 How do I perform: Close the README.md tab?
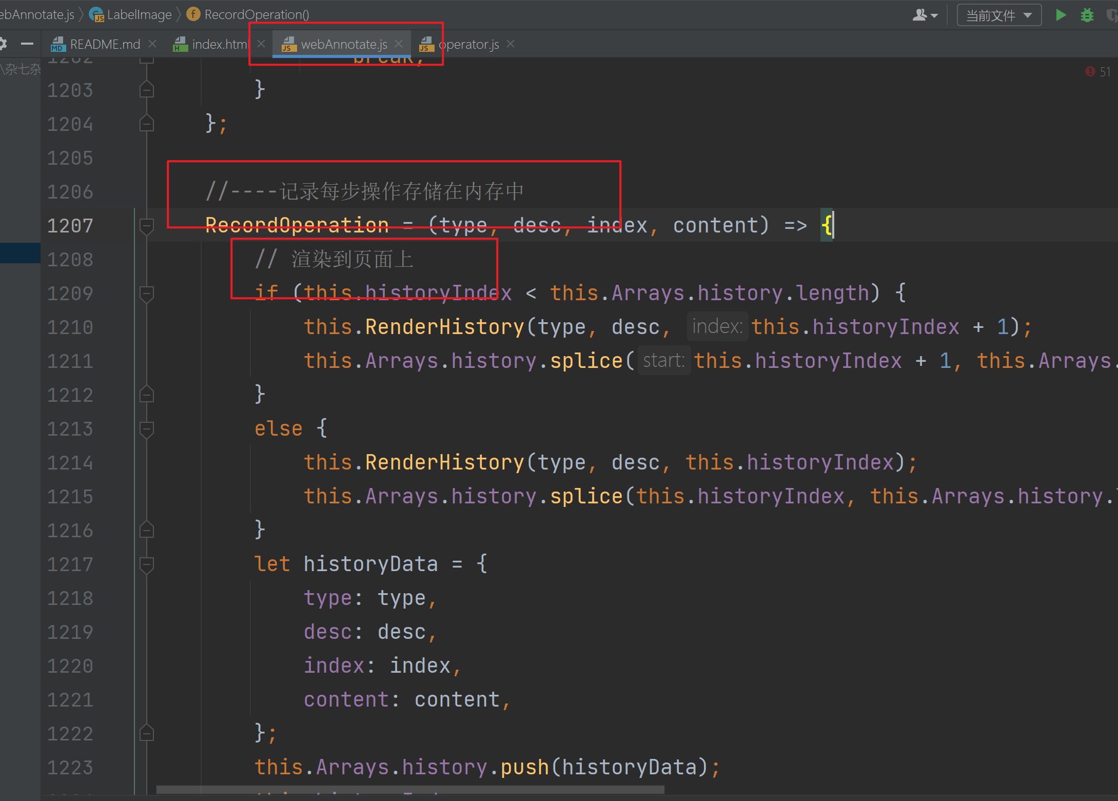tap(152, 44)
